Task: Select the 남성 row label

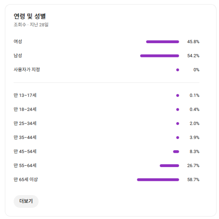Action: (x=18, y=56)
